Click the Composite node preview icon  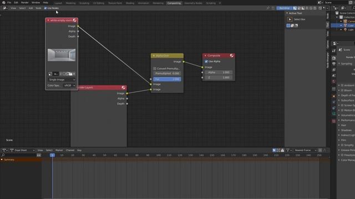232,55
